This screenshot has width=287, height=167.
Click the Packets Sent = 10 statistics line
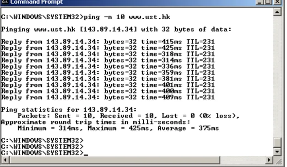(x=129, y=116)
